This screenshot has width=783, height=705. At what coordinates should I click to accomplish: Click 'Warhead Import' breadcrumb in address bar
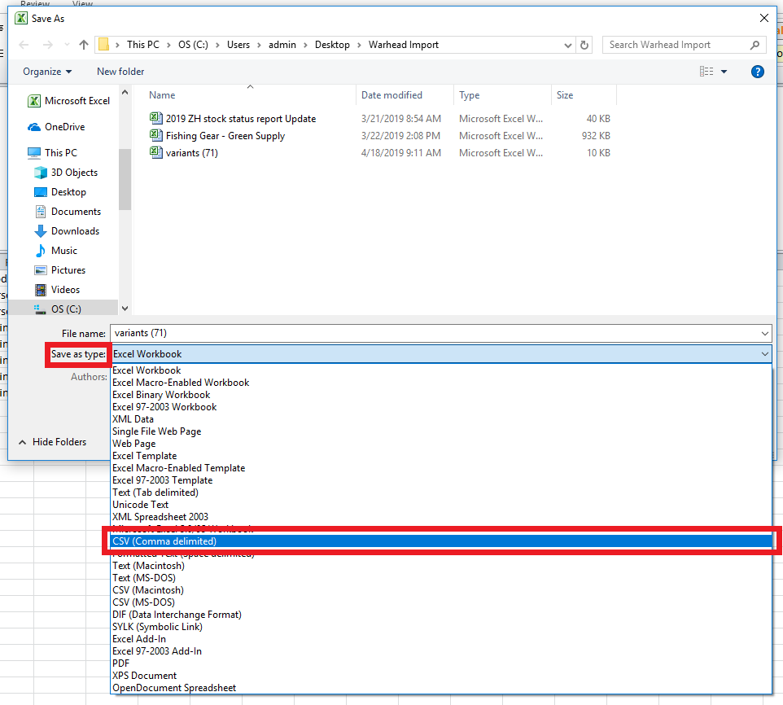tap(404, 45)
